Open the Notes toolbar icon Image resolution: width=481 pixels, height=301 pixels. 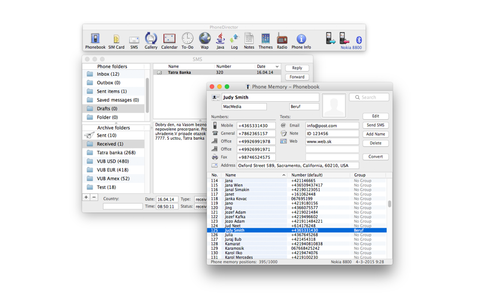click(249, 41)
